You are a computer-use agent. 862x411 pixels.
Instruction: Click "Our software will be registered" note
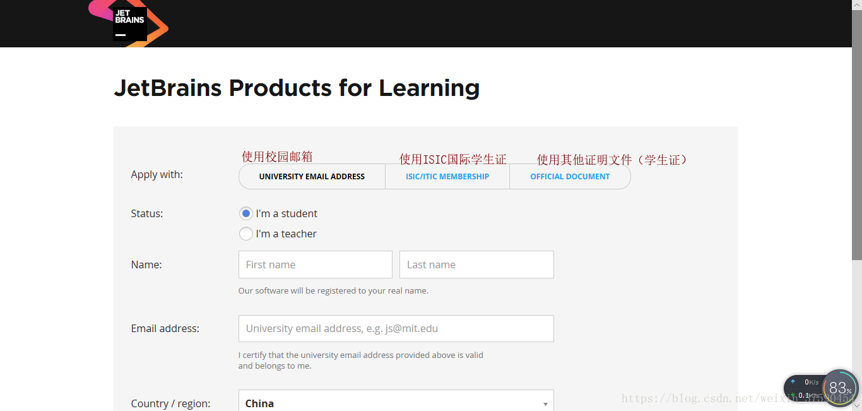point(333,291)
